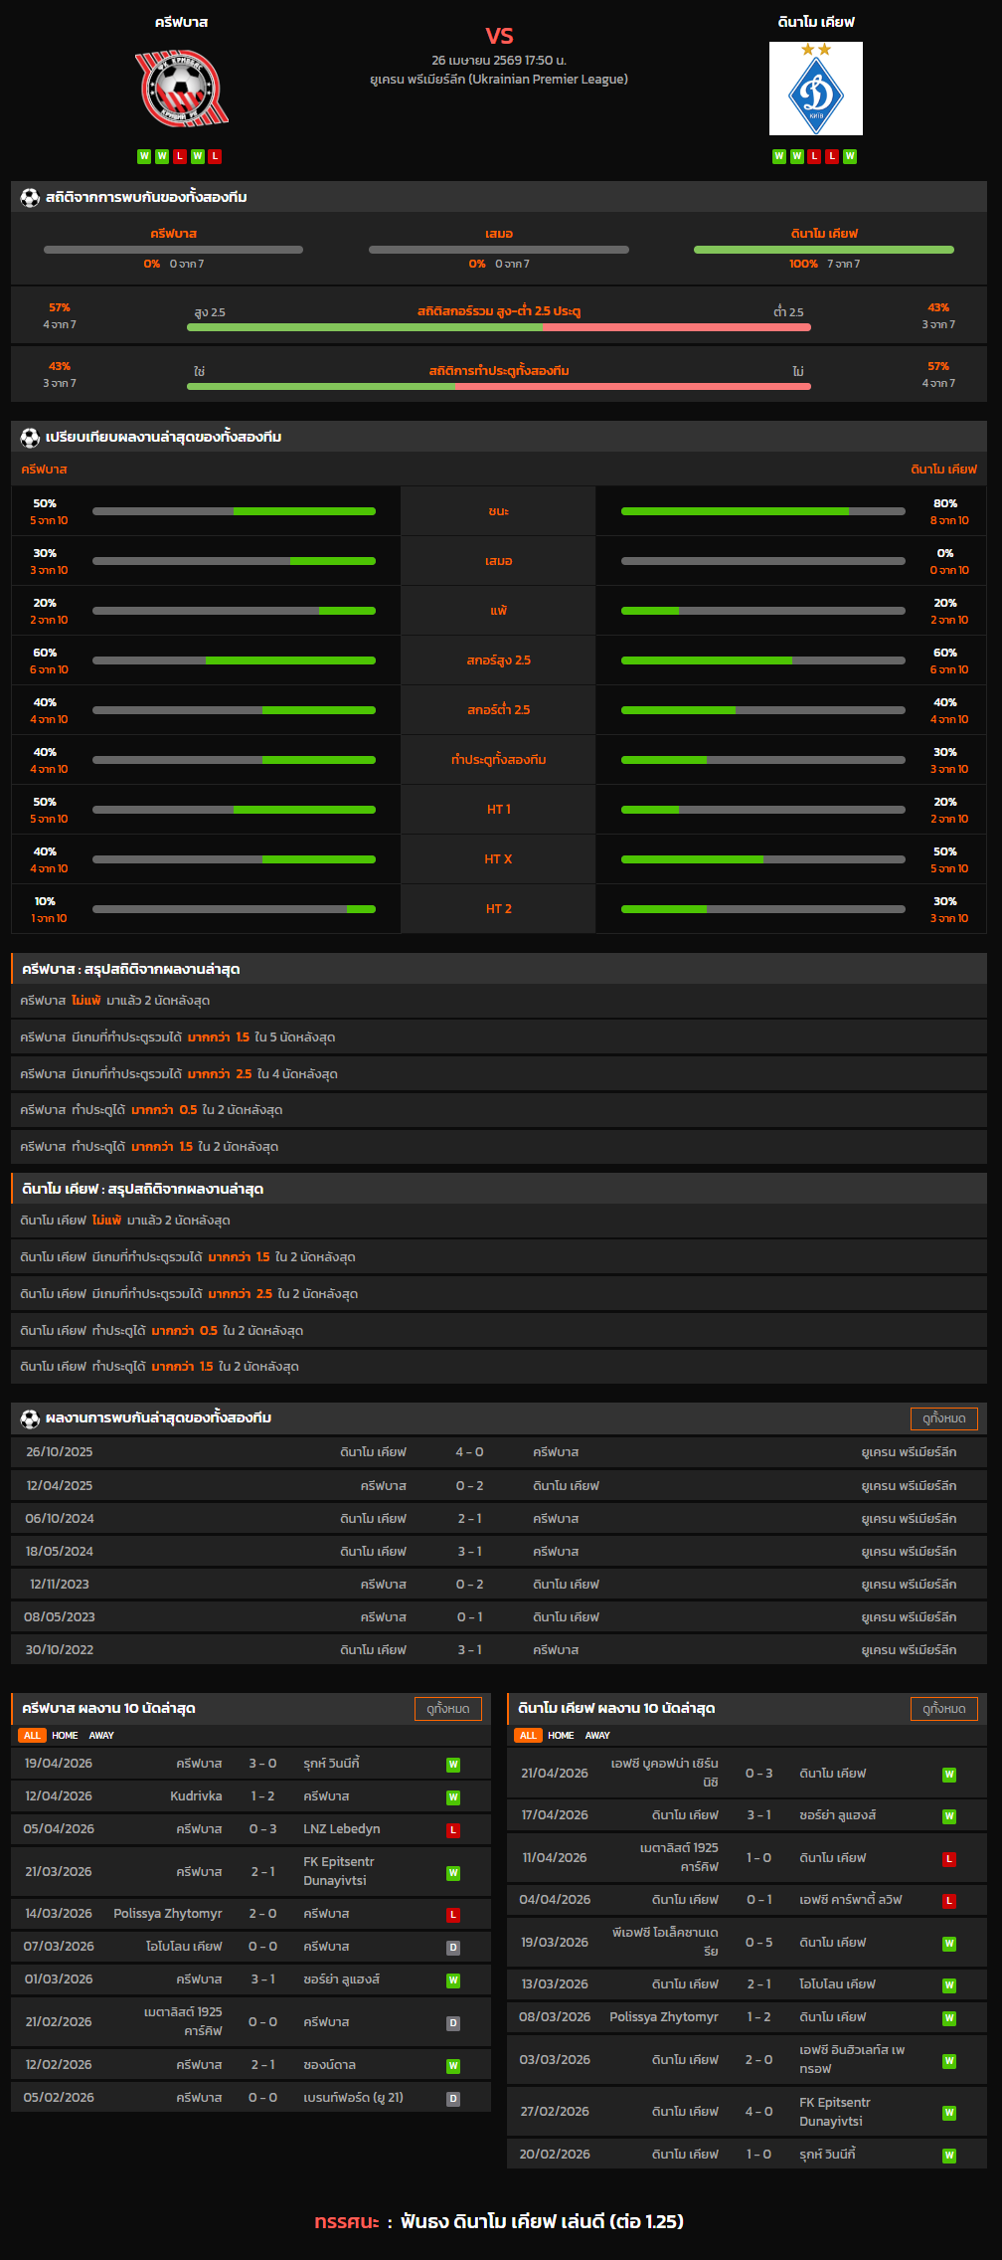Switch to HOME tab in Dynamo Kyiv last 10
Image resolution: width=1002 pixels, height=2260 pixels.
pyautogui.click(x=561, y=1736)
